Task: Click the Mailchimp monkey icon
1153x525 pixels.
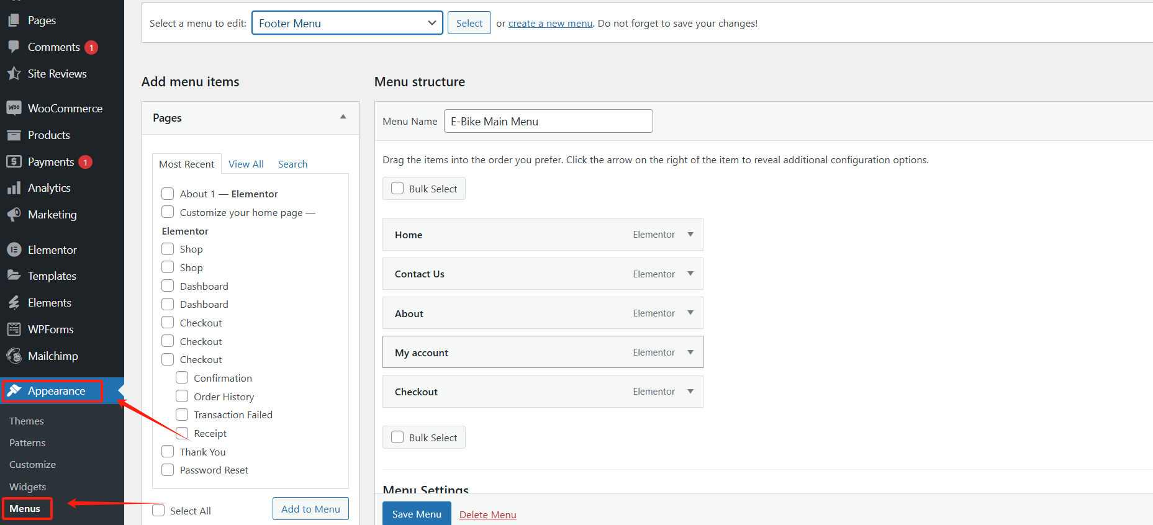Action: click(14, 356)
